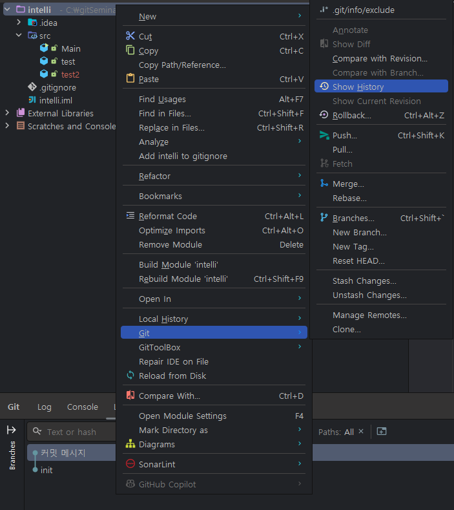Viewport: 454px width, 510px height.
Task: Click the Paste clipboard icon
Action: tap(130, 78)
